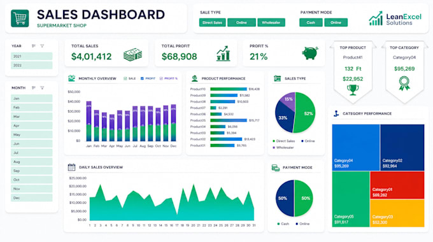Select Apr in Month slicer
Screen dimensions: 433x242
31,125
